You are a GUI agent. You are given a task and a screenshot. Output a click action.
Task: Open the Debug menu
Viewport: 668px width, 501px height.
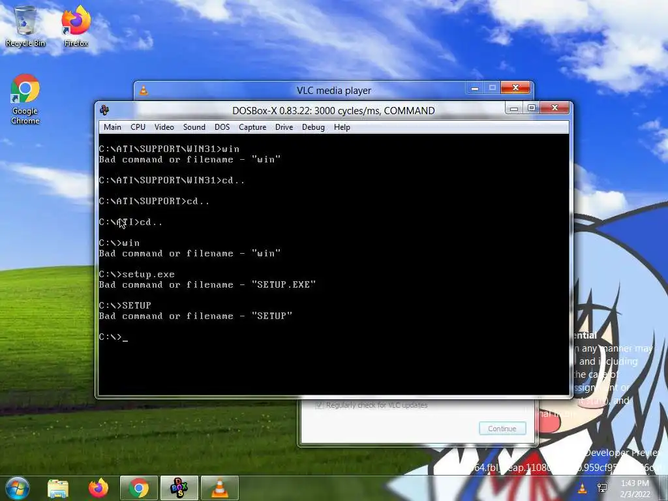pos(313,127)
